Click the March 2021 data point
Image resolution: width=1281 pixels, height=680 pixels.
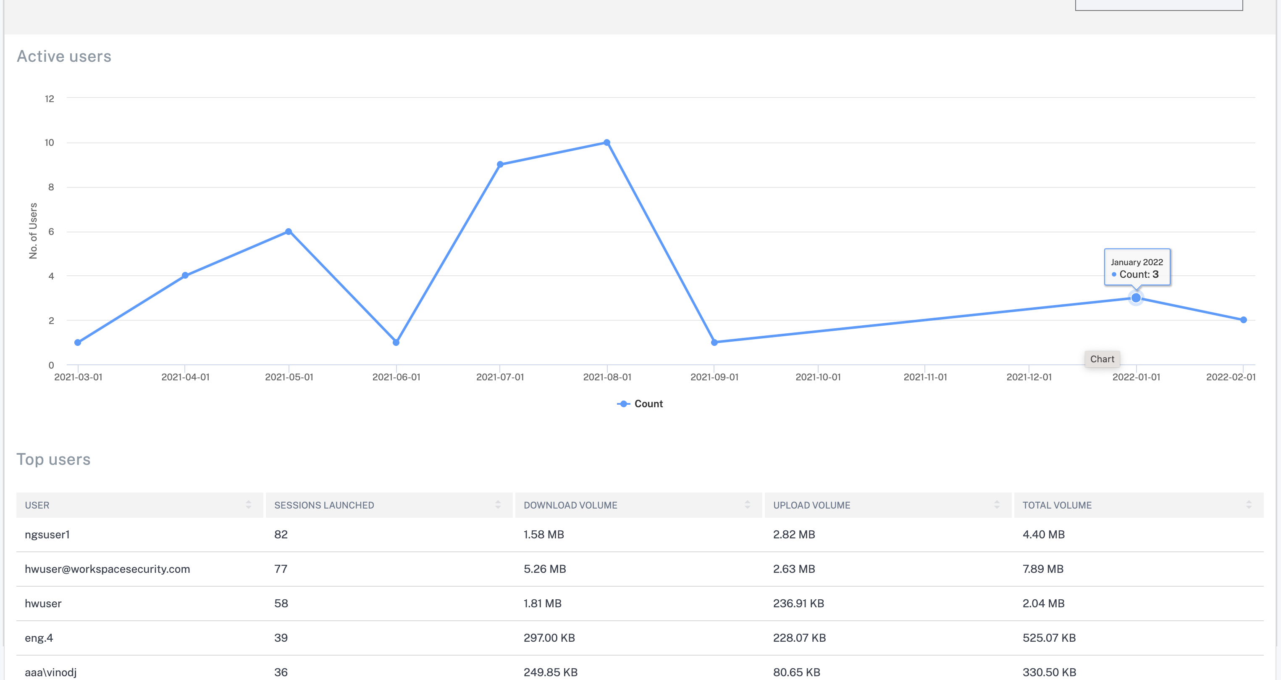coord(78,342)
